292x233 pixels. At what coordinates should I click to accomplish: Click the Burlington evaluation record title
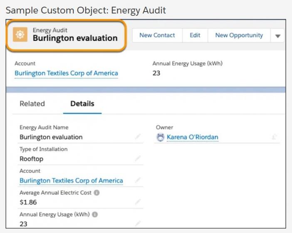pos(75,38)
